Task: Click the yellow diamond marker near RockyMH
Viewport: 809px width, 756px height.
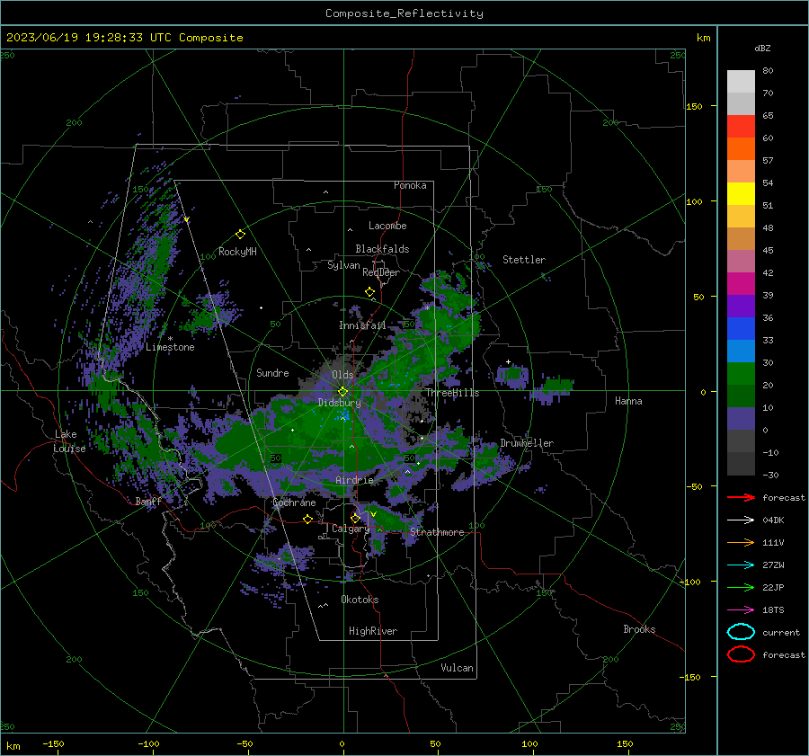Action: (x=240, y=235)
